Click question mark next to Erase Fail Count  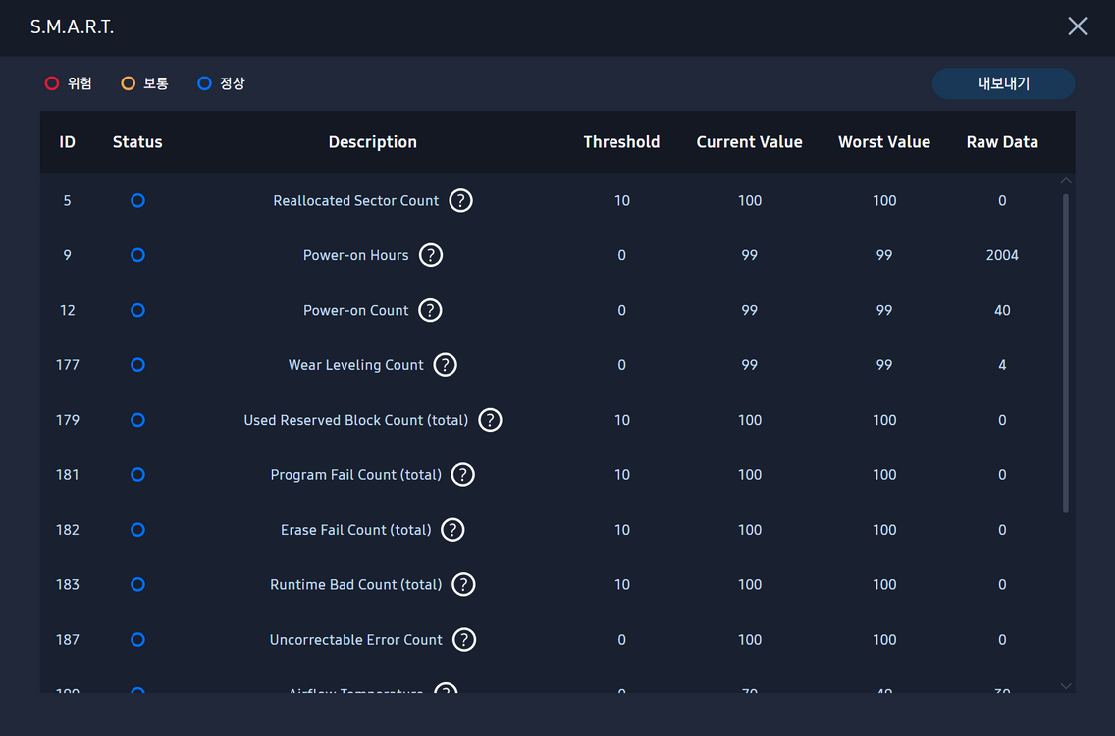coord(452,530)
